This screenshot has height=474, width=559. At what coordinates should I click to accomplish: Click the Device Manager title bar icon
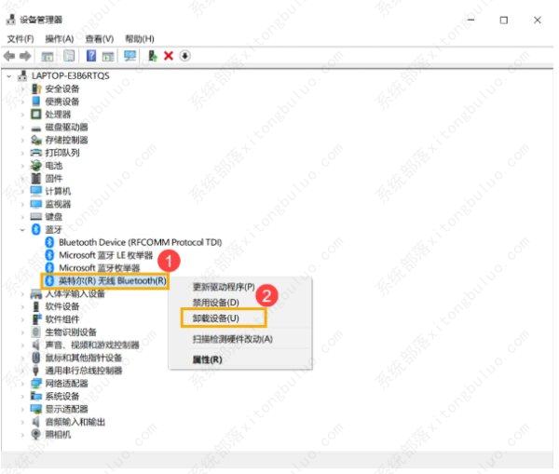point(11,20)
